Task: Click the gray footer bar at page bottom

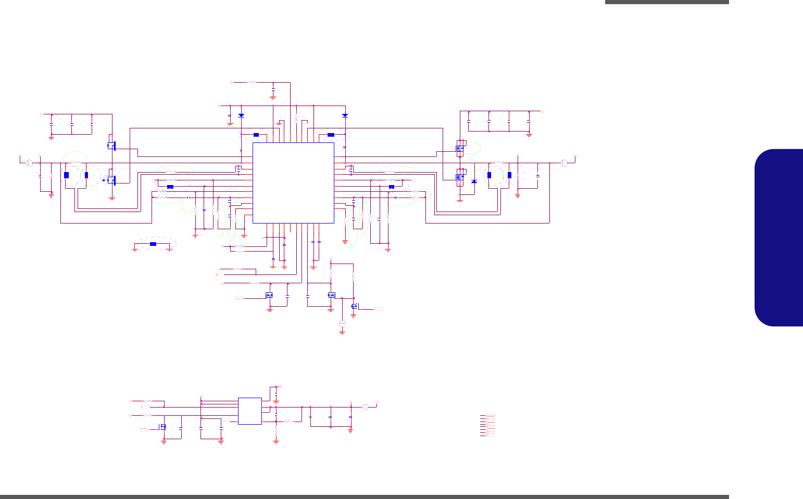Action: (x=365, y=497)
